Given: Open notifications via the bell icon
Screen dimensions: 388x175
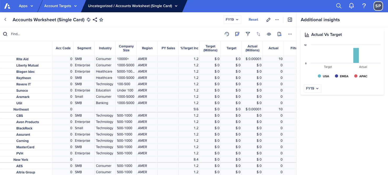Looking at the screenshot, I should [351, 6].
